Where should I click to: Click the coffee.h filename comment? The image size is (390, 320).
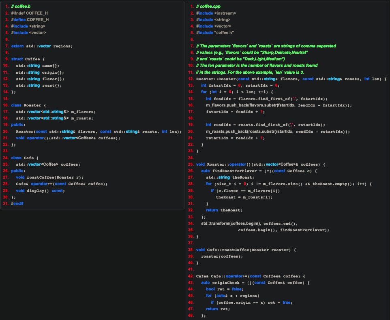pos(19,6)
